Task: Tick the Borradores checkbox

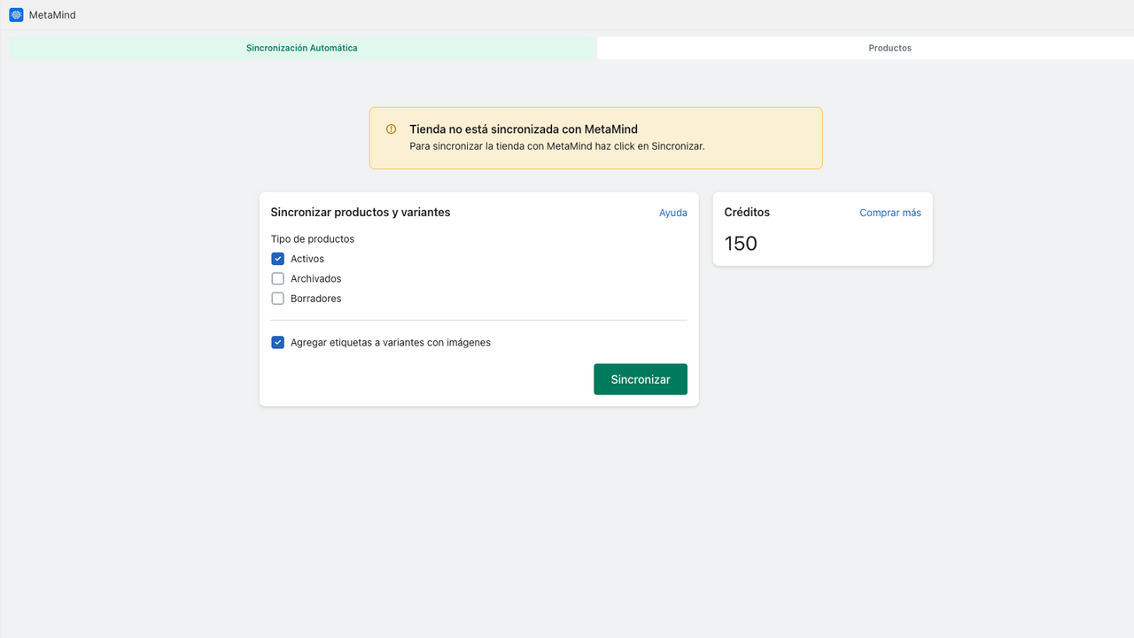Action: [x=278, y=299]
